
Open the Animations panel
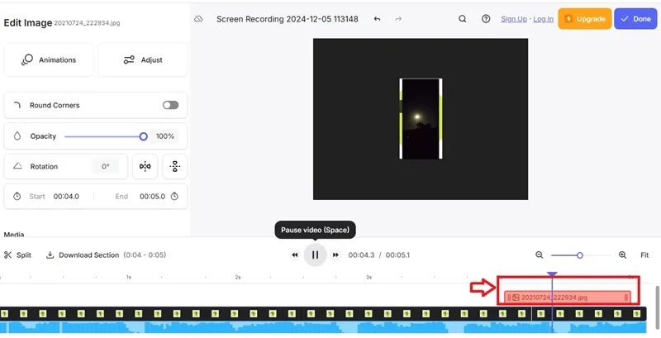click(x=49, y=60)
